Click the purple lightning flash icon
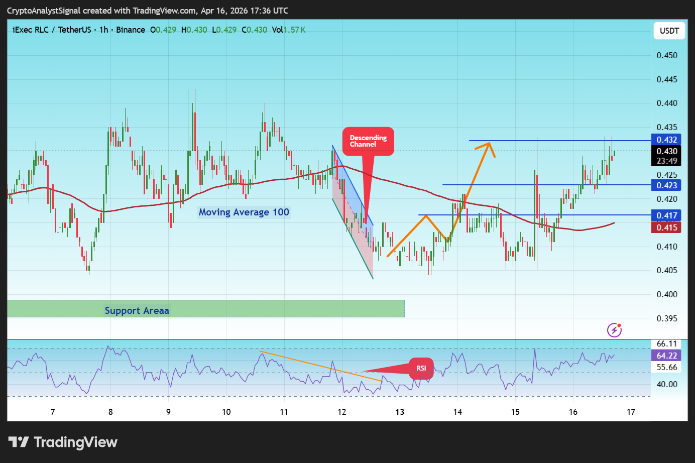Image resolution: width=695 pixels, height=463 pixels. click(x=614, y=330)
